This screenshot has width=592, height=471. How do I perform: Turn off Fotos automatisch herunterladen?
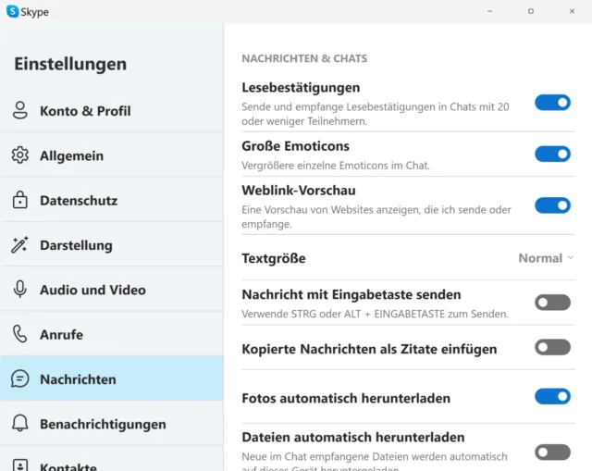click(x=552, y=397)
